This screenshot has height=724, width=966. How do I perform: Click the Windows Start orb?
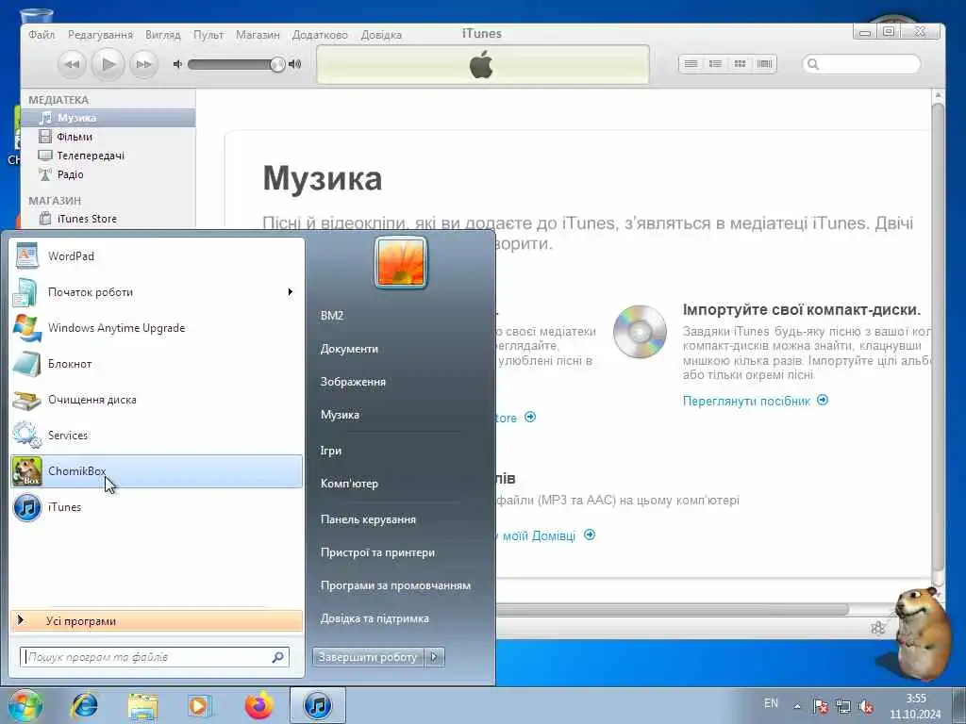(x=25, y=705)
